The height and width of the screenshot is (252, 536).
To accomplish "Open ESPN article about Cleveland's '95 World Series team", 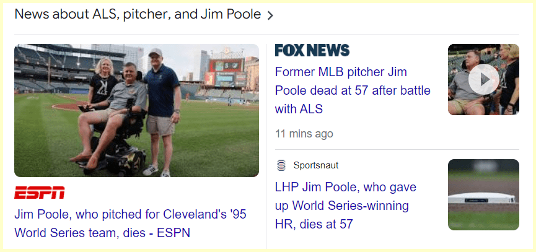I will click(130, 224).
